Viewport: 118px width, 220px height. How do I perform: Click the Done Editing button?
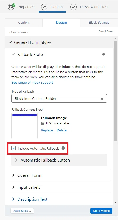click(101, 211)
